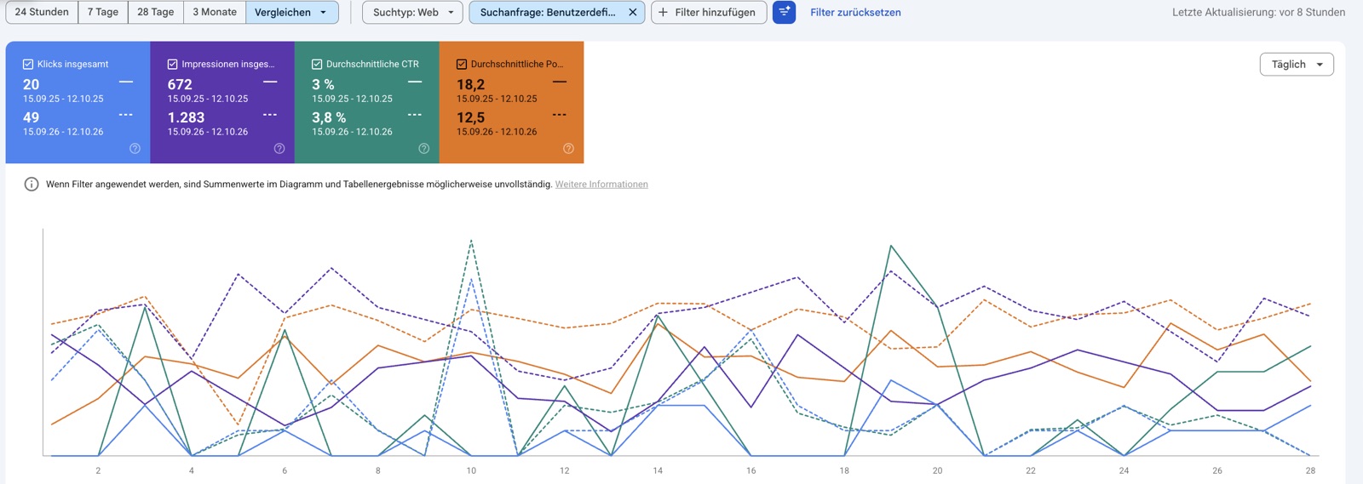Click the solid line legend on Klicks card
The width and height of the screenshot is (1363, 484).
(126, 82)
